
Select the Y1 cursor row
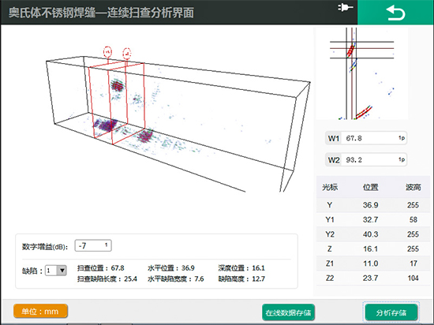pos(373,219)
